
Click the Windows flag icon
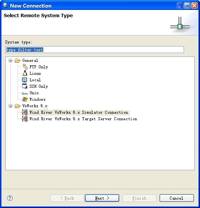pos(25,99)
